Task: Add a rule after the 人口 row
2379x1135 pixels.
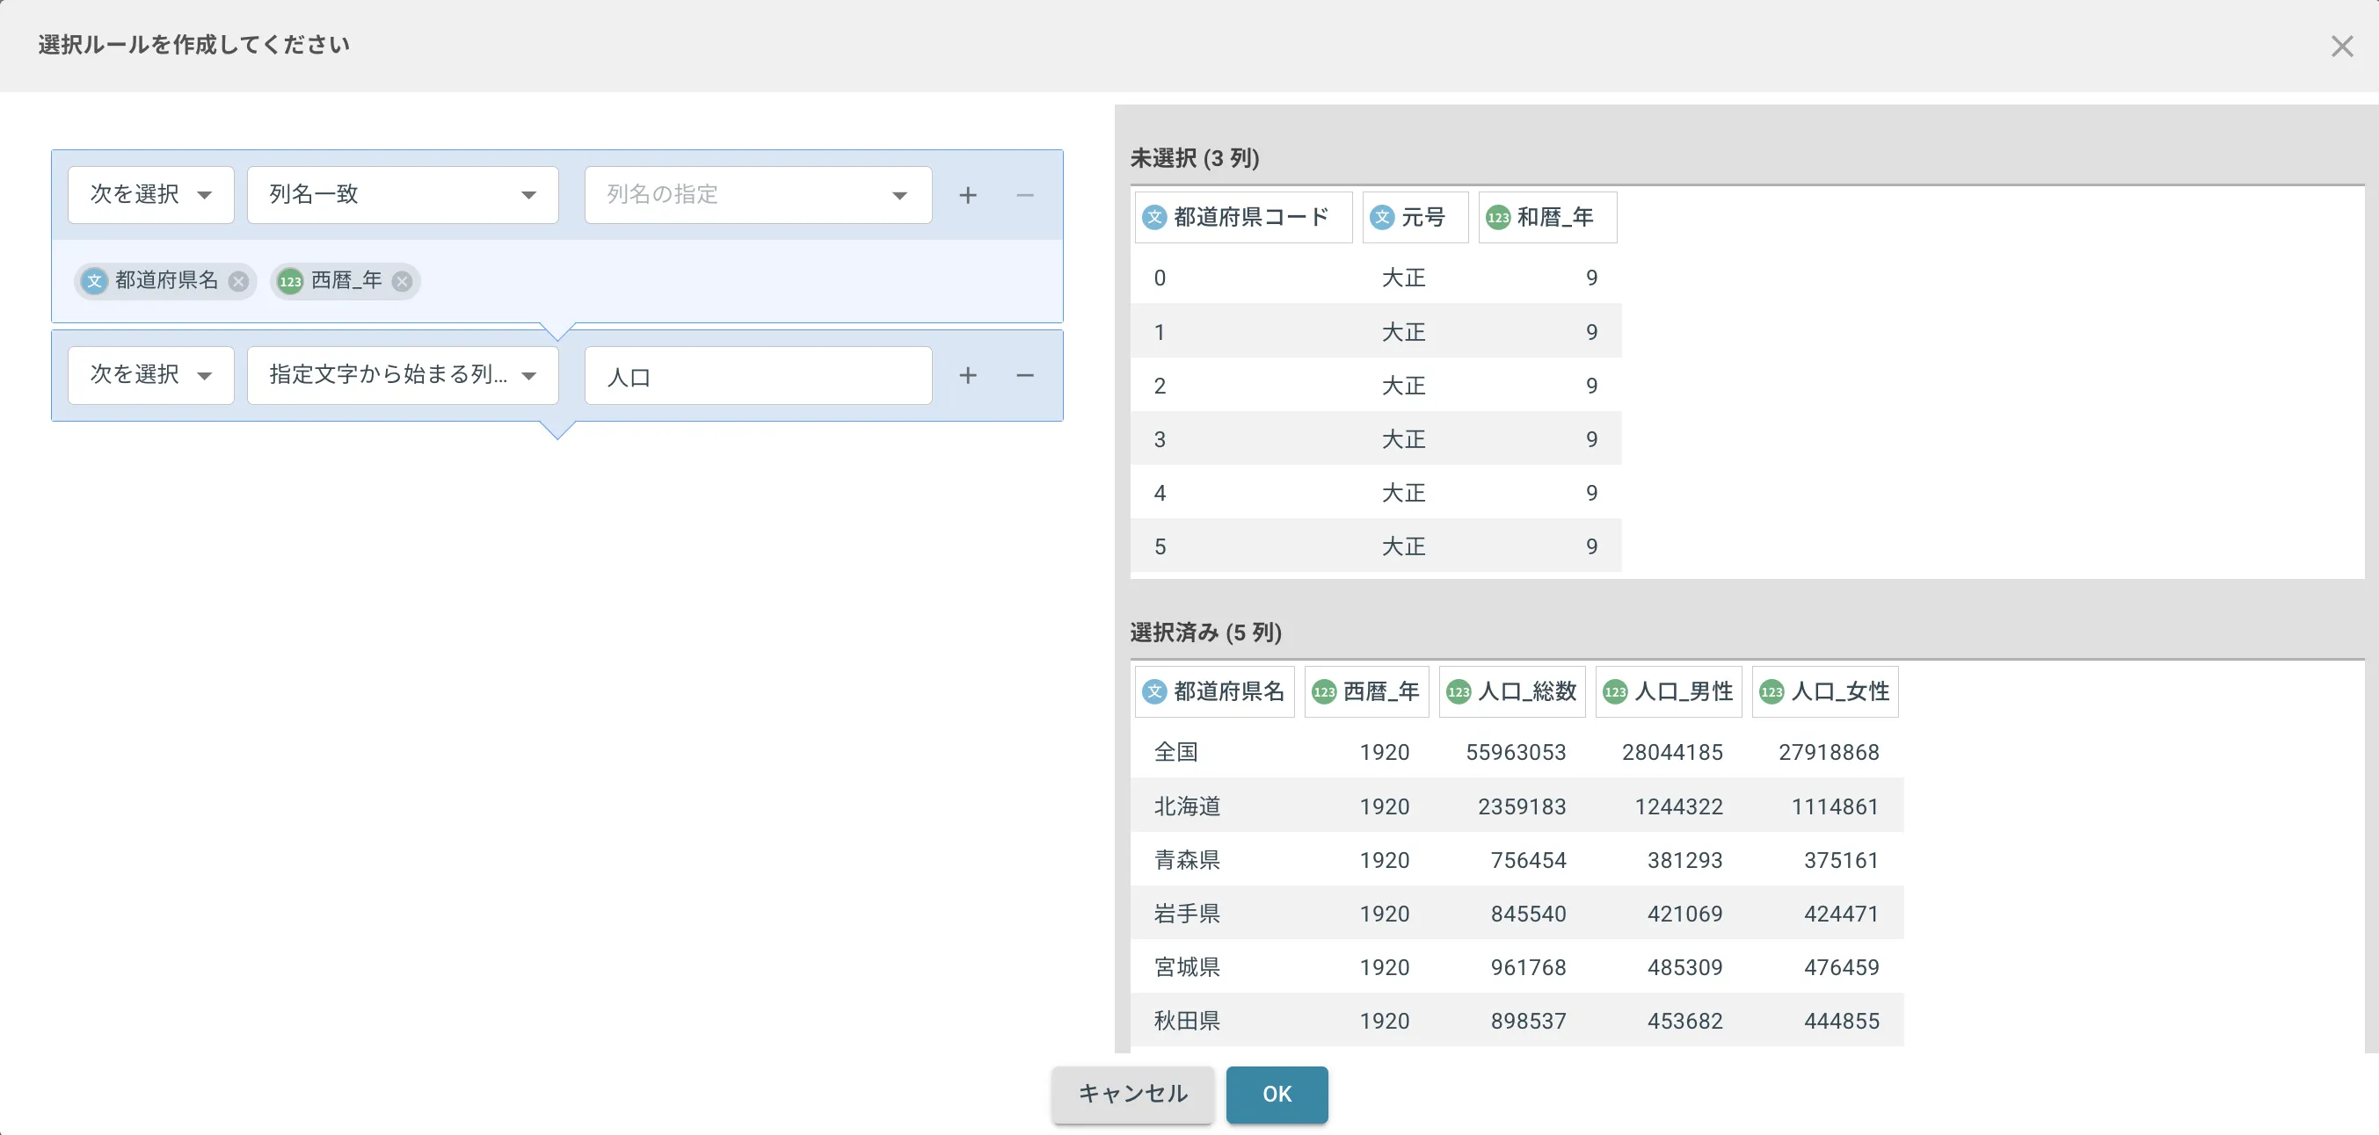Action: point(967,376)
